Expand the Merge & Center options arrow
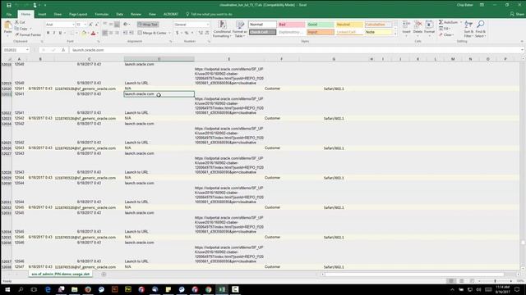The image size is (526, 295). [170, 33]
